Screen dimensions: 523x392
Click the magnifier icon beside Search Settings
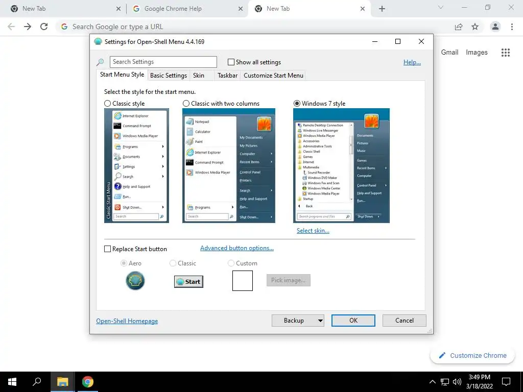click(100, 62)
